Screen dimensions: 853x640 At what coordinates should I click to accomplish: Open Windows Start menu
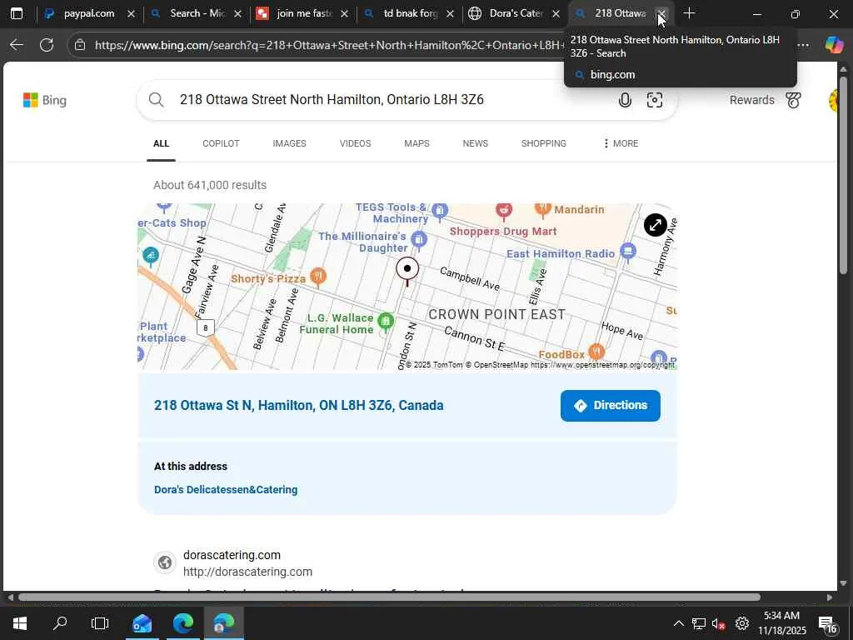[20, 623]
